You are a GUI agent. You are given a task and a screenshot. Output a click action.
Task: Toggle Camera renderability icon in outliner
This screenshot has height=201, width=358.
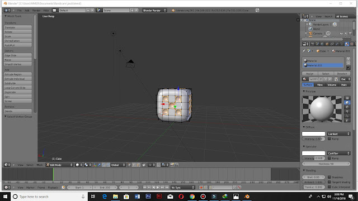click(350, 33)
